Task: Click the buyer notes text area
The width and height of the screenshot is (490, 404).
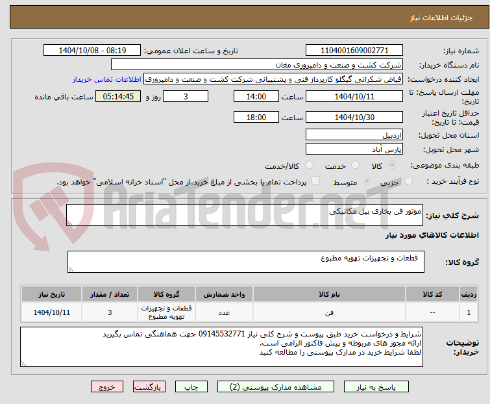Action: click(221, 347)
